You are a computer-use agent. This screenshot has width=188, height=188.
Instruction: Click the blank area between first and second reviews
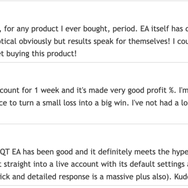[x=94, y=74]
